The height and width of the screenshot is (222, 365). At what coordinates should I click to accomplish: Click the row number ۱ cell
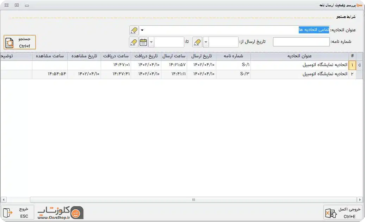click(352, 65)
